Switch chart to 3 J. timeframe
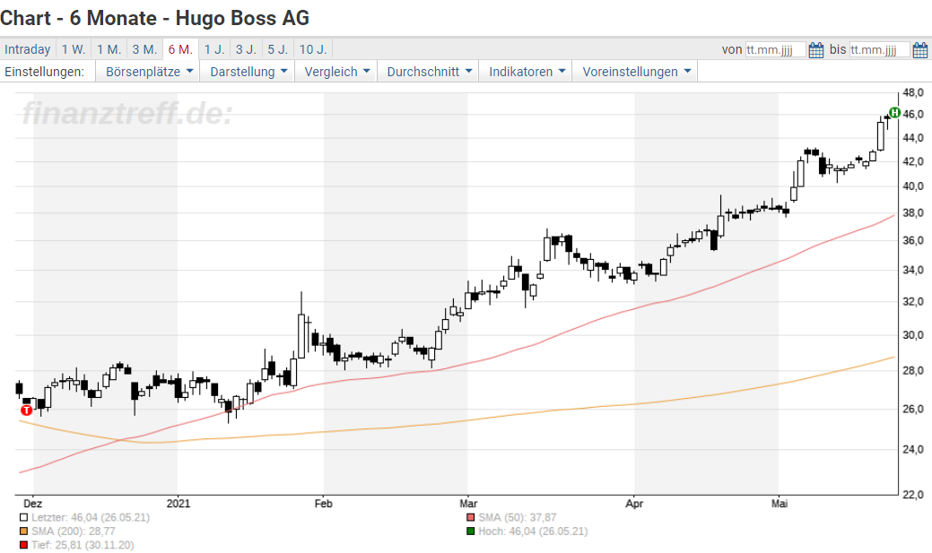 [x=246, y=49]
